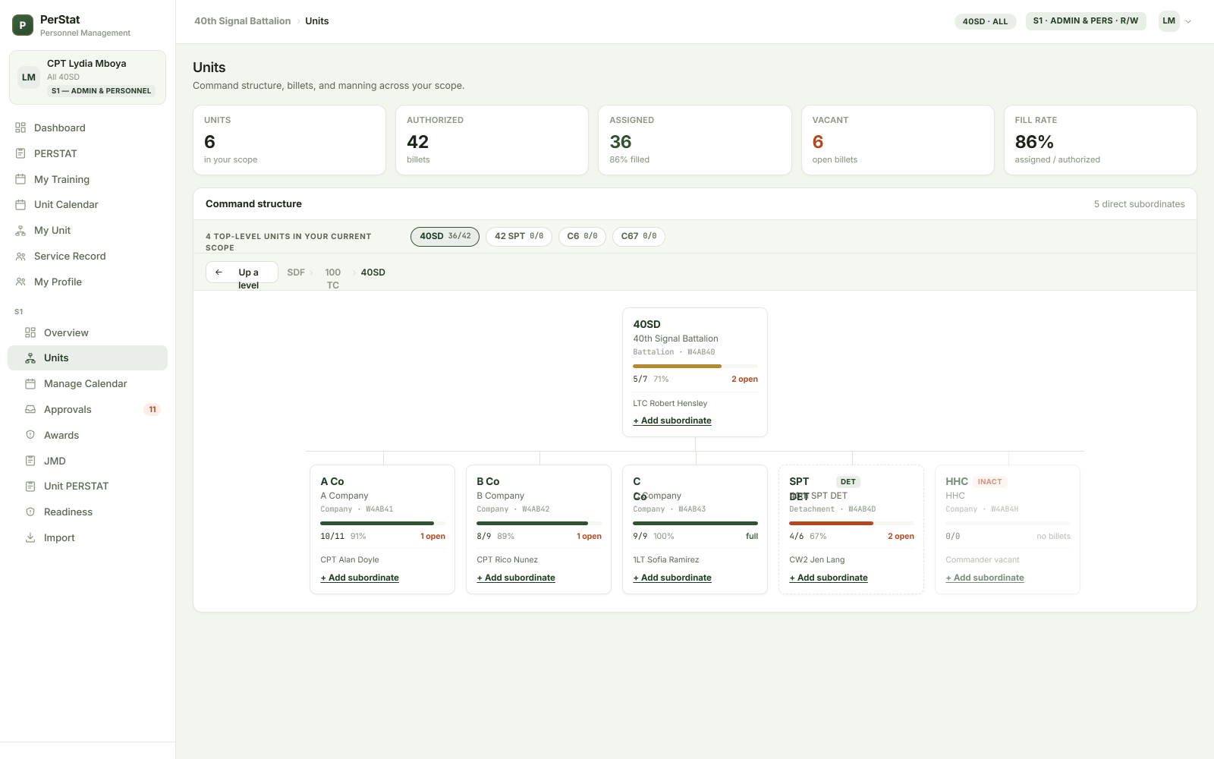
Task: Open the JMD document icon
Action: click(x=30, y=461)
